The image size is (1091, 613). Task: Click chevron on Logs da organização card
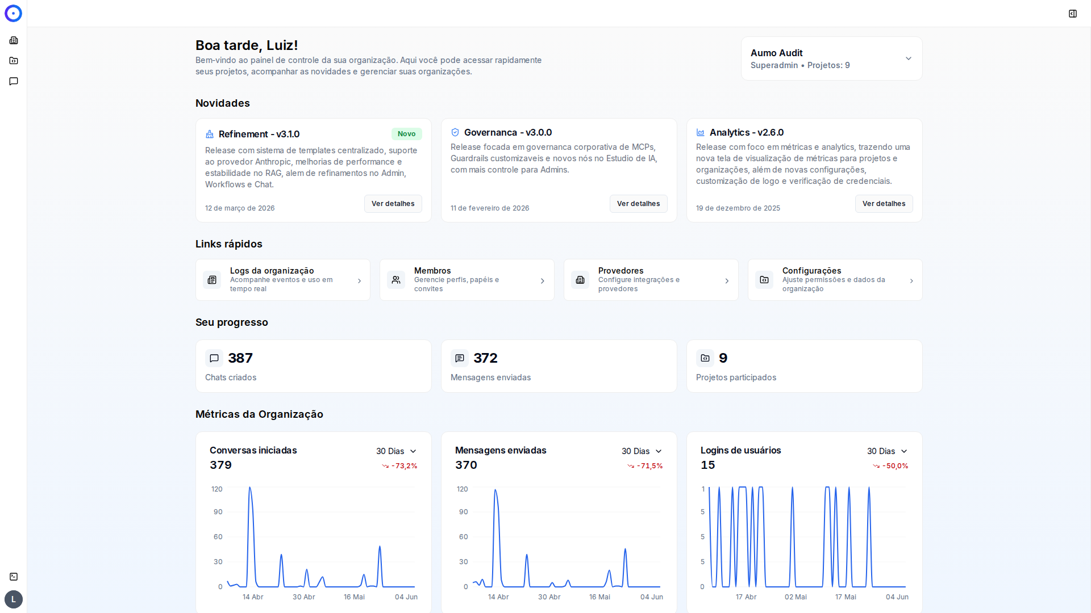tap(359, 281)
